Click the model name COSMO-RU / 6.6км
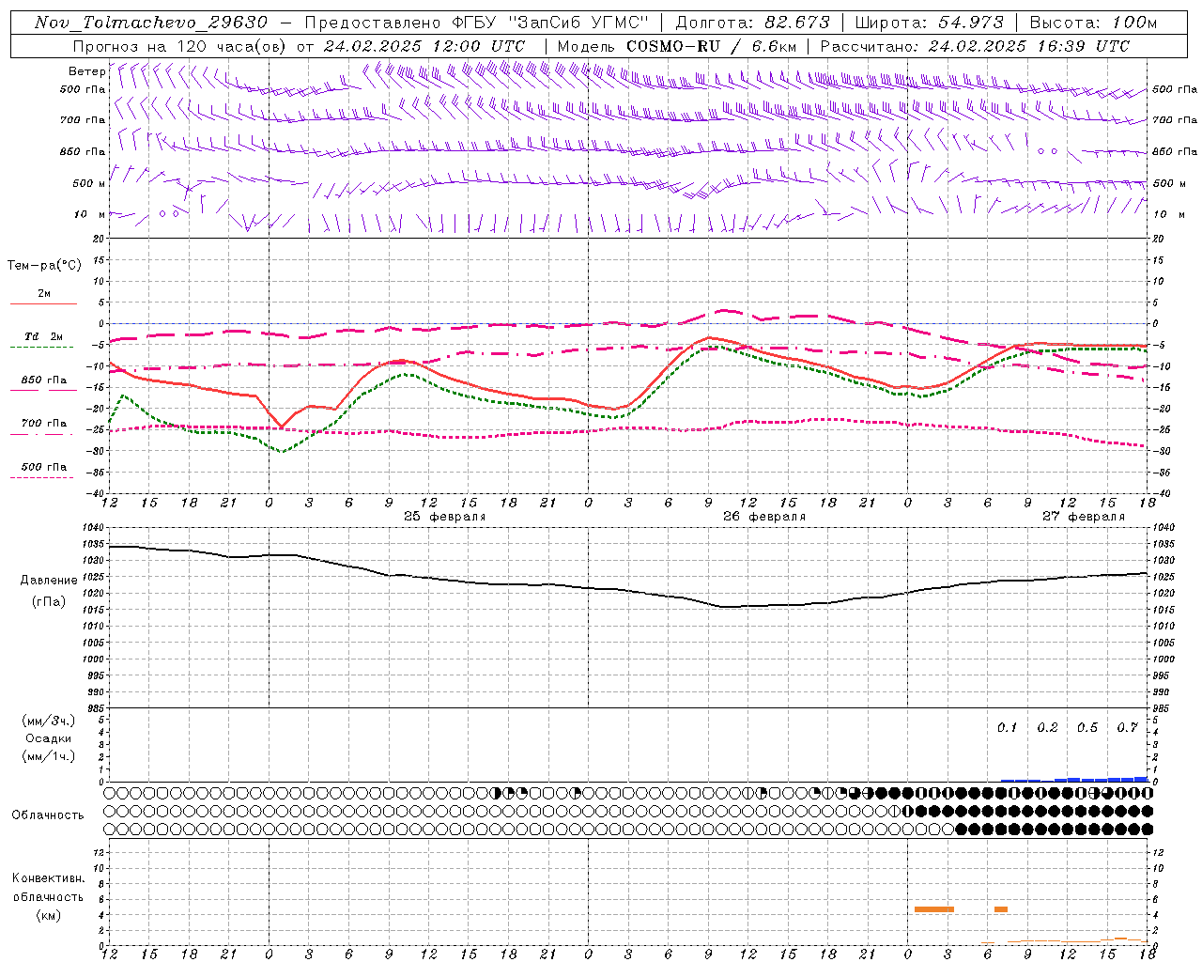The width and height of the screenshot is (1202, 962). pyautogui.click(x=711, y=46)
